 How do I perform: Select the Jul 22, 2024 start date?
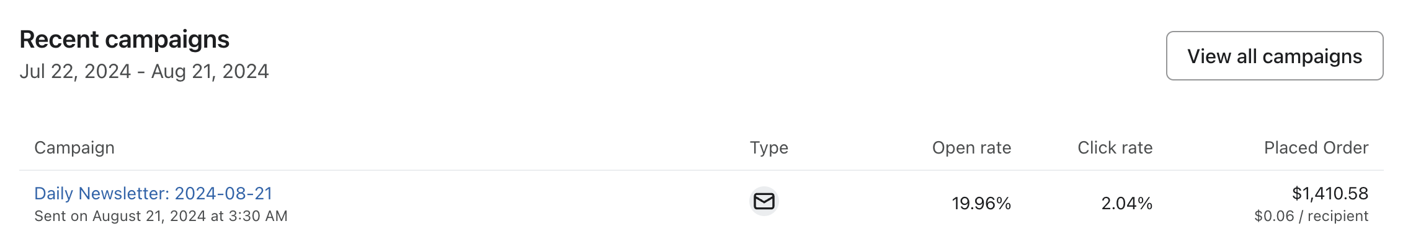point(75,71)
